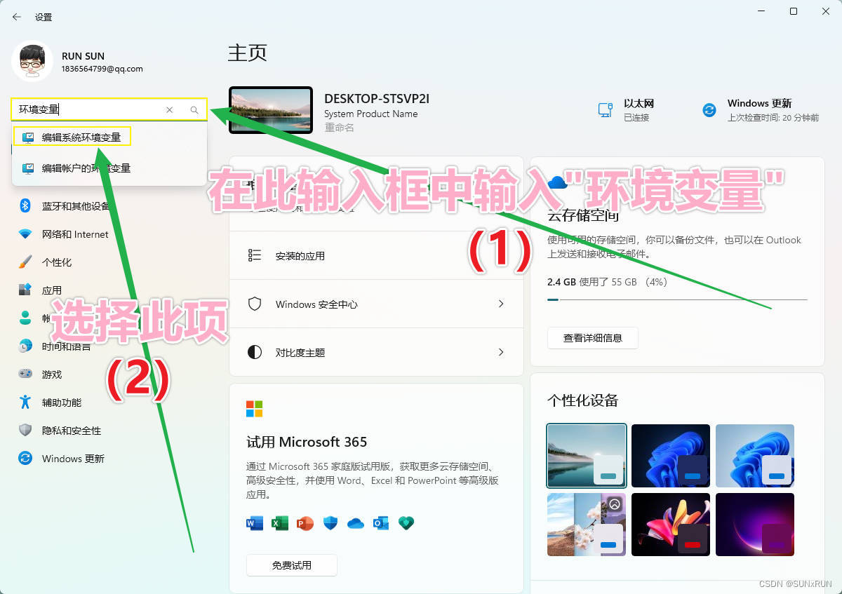Click the green heart Family Safety icon

406,523
